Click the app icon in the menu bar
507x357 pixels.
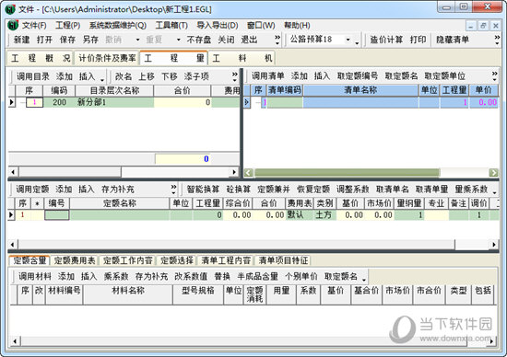tap(13, 25)
